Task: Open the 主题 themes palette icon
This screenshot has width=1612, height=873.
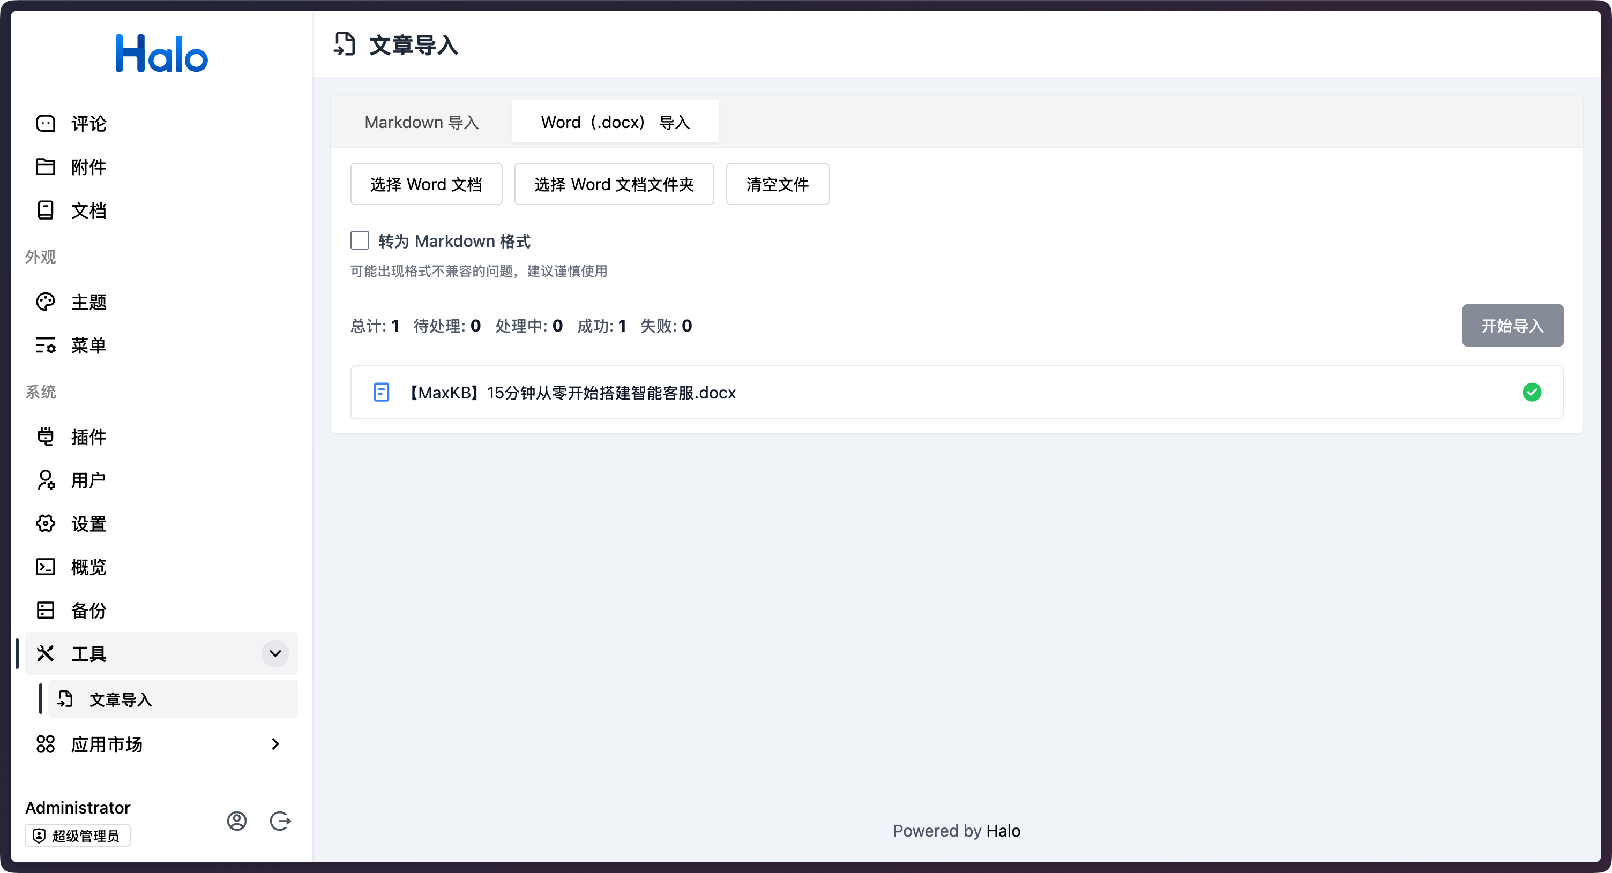Action: coord(46,302)
